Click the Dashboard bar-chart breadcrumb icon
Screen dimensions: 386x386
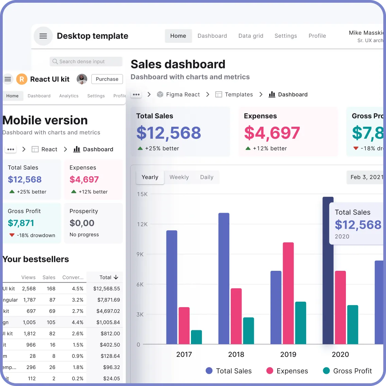tap(272, 94)
